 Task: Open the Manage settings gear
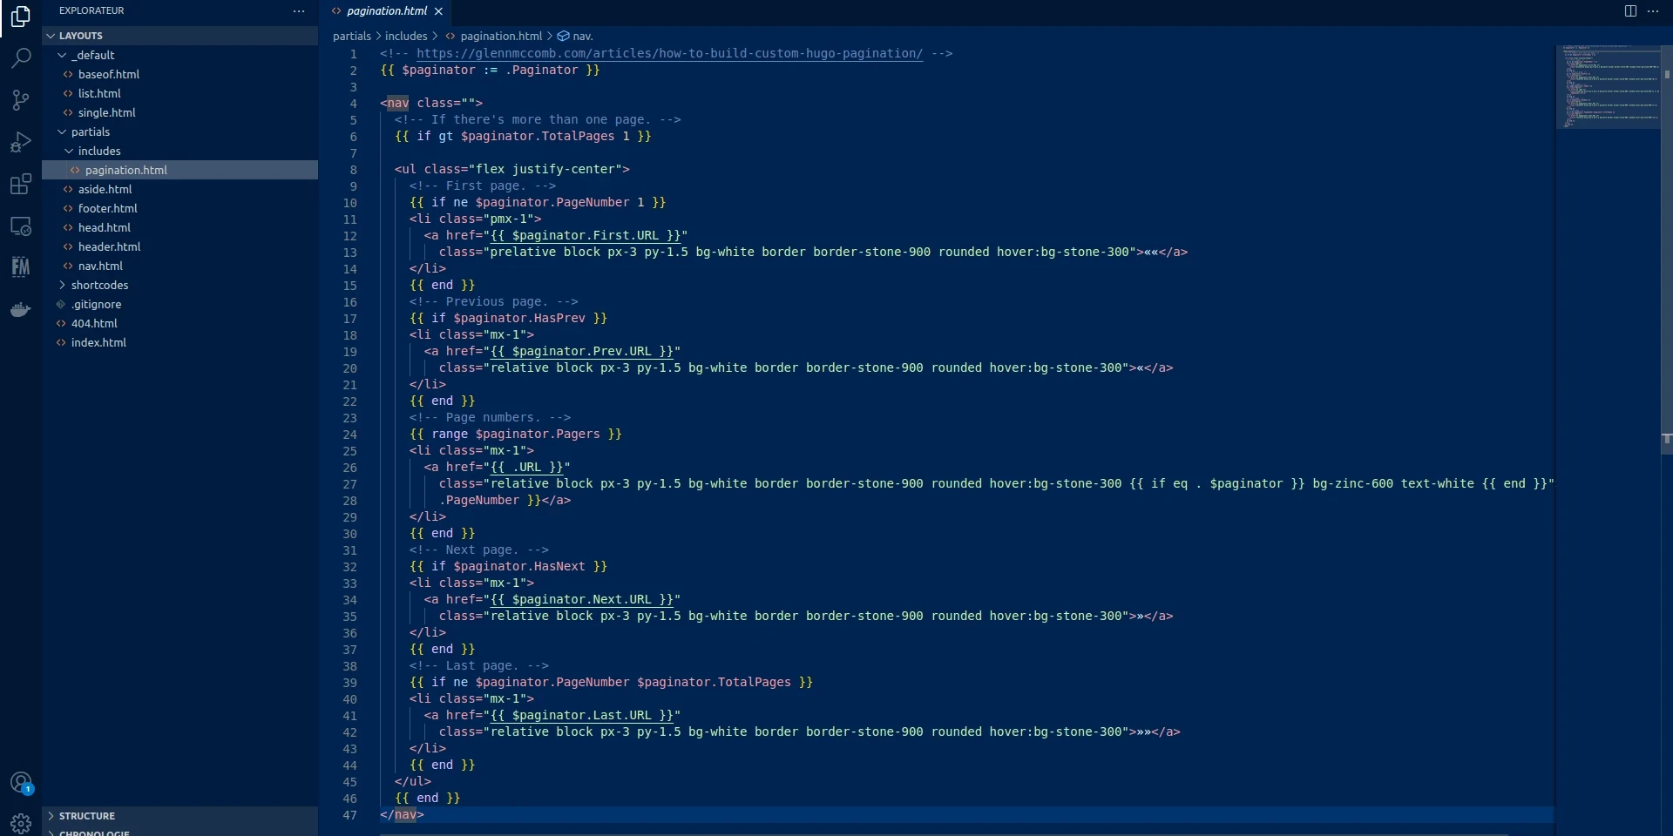click(21, 823)
